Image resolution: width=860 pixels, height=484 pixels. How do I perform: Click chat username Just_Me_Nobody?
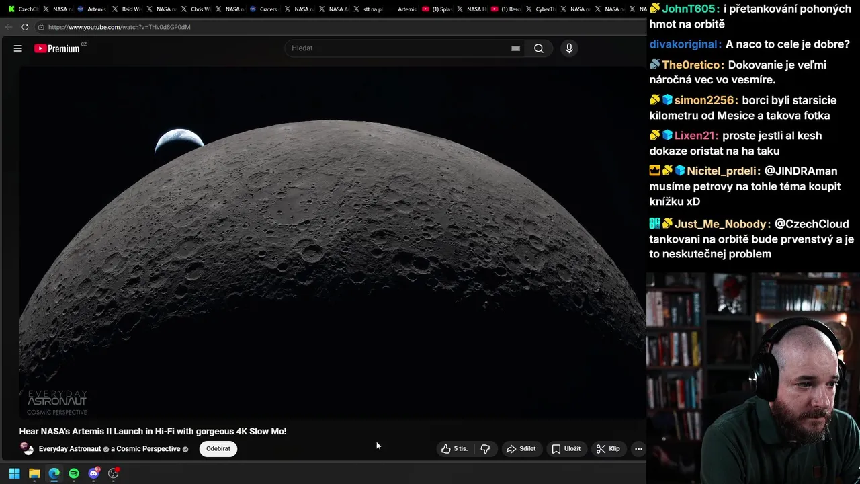tap(720, 224)
